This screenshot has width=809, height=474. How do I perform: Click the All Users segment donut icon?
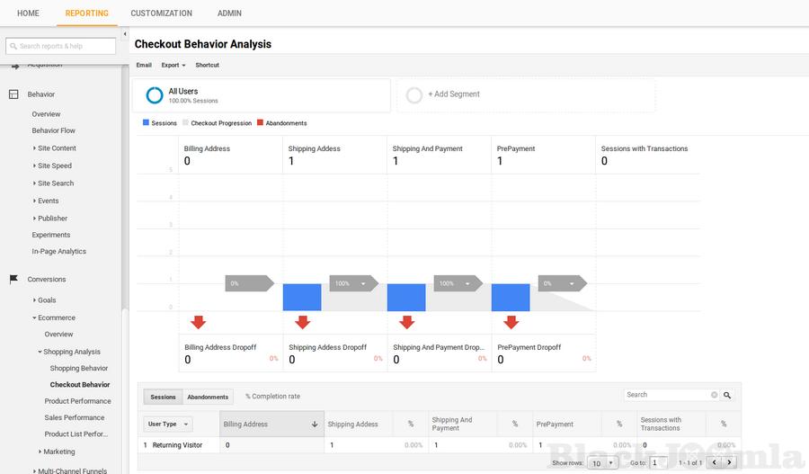point(155,95)
